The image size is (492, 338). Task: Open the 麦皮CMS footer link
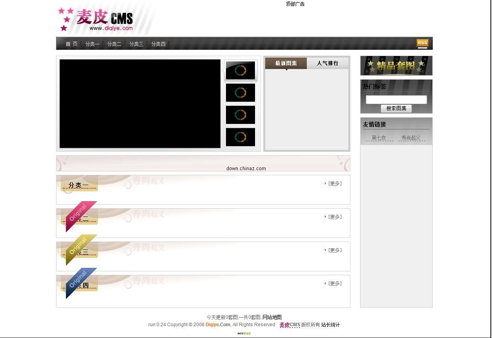(x=290, y=325)
